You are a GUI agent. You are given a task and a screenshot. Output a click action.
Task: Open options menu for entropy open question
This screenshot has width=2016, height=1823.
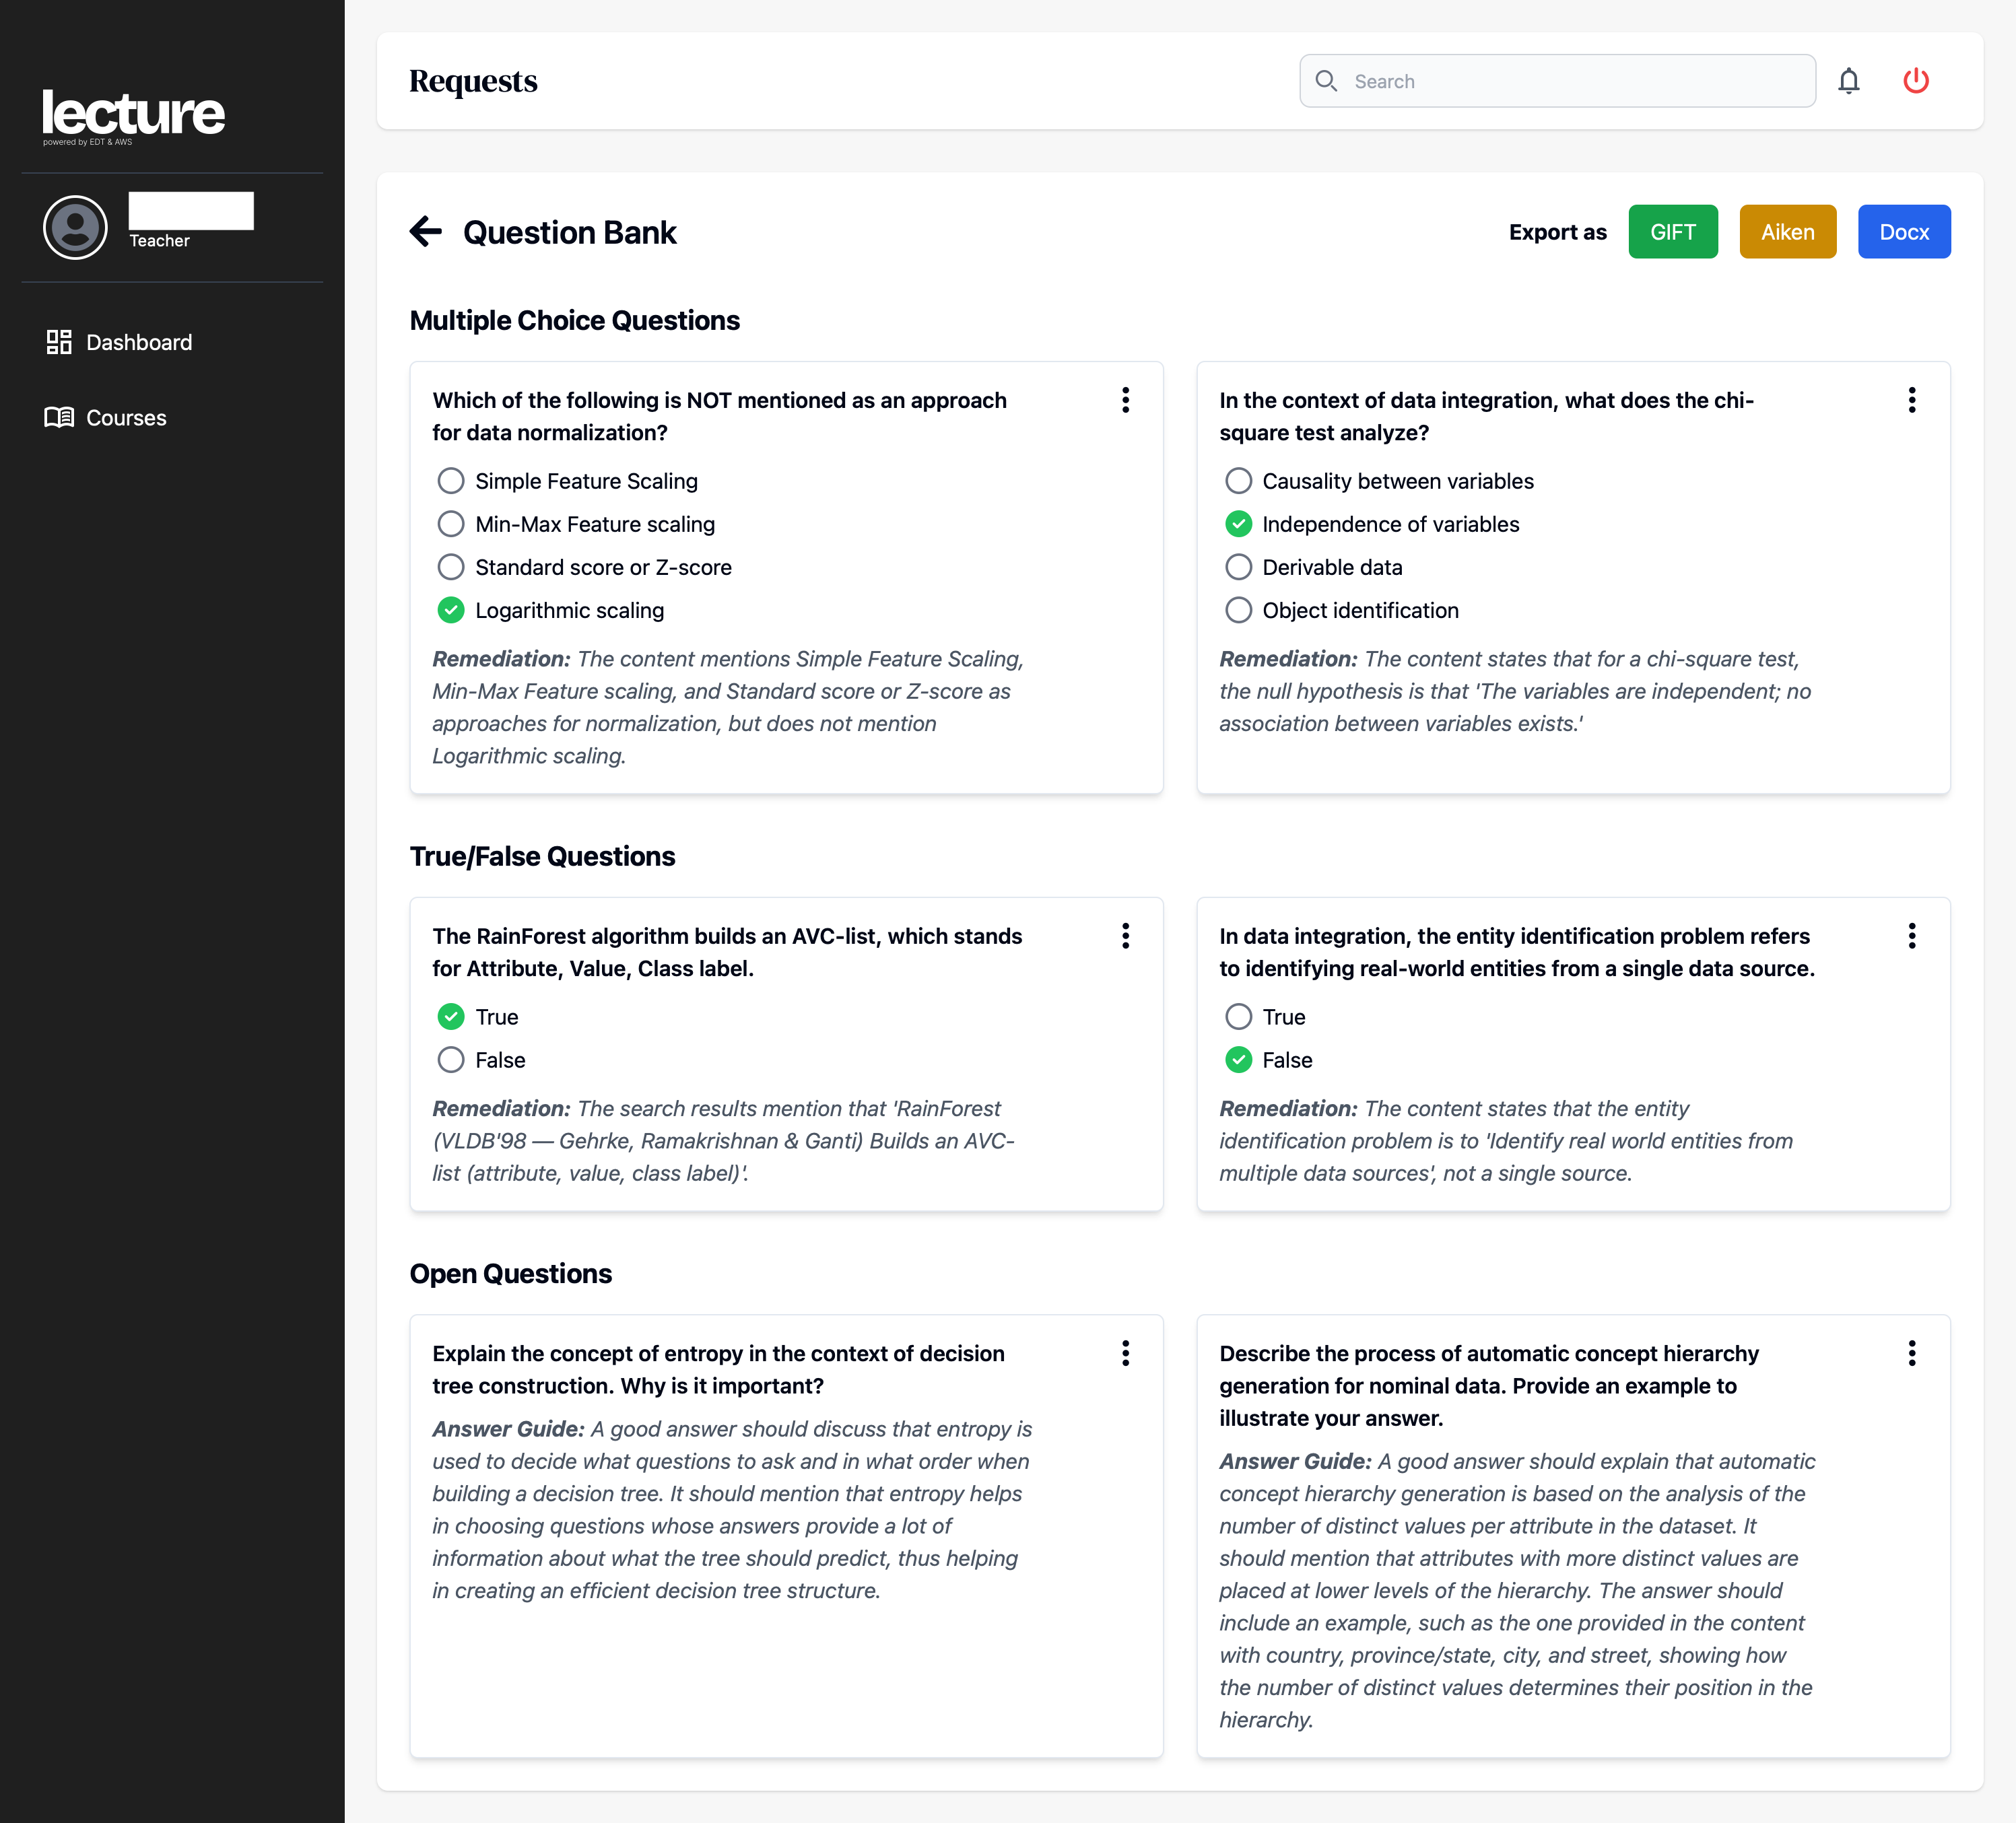click(1125, 1353)
